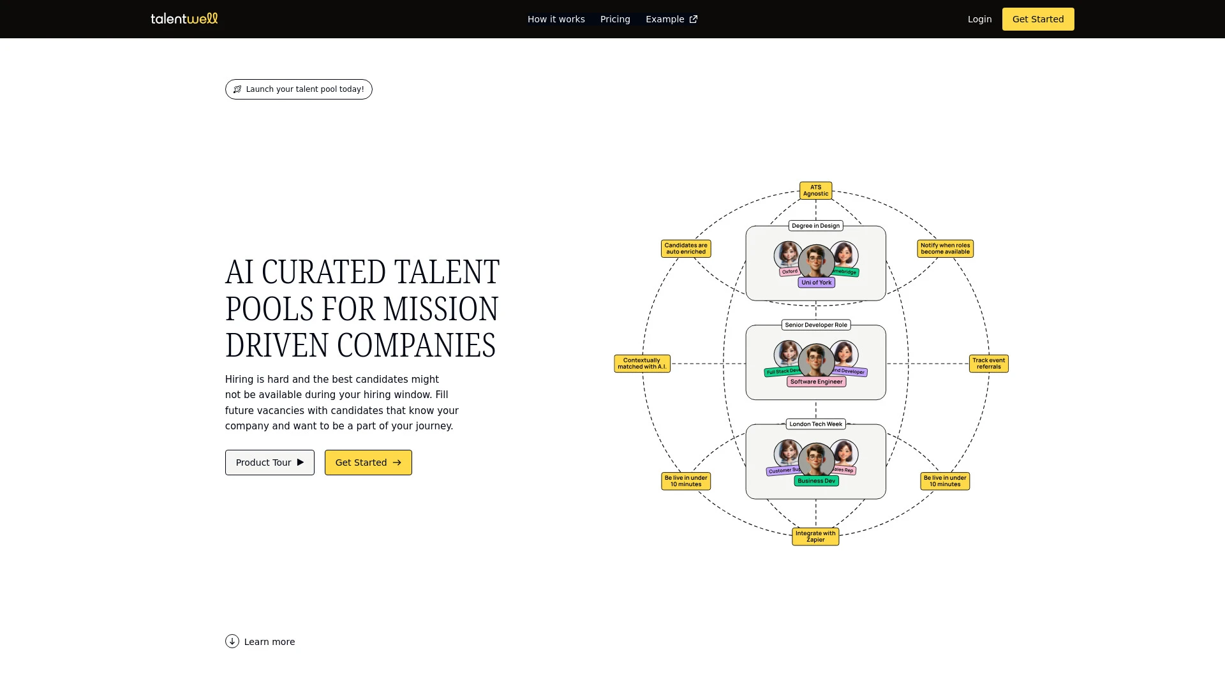Click the external-link icon next to Example

tap(694, 19)
